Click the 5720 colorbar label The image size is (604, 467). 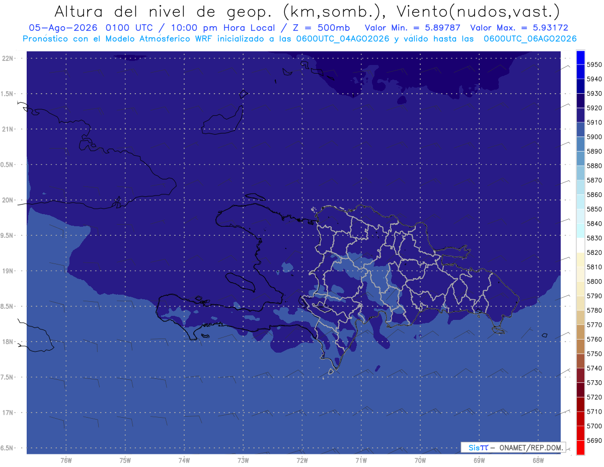coord(594,397)
